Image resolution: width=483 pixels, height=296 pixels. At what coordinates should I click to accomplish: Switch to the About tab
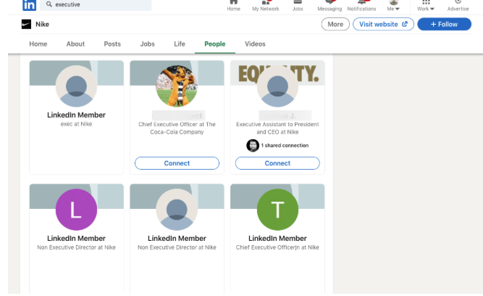(75, 44)
